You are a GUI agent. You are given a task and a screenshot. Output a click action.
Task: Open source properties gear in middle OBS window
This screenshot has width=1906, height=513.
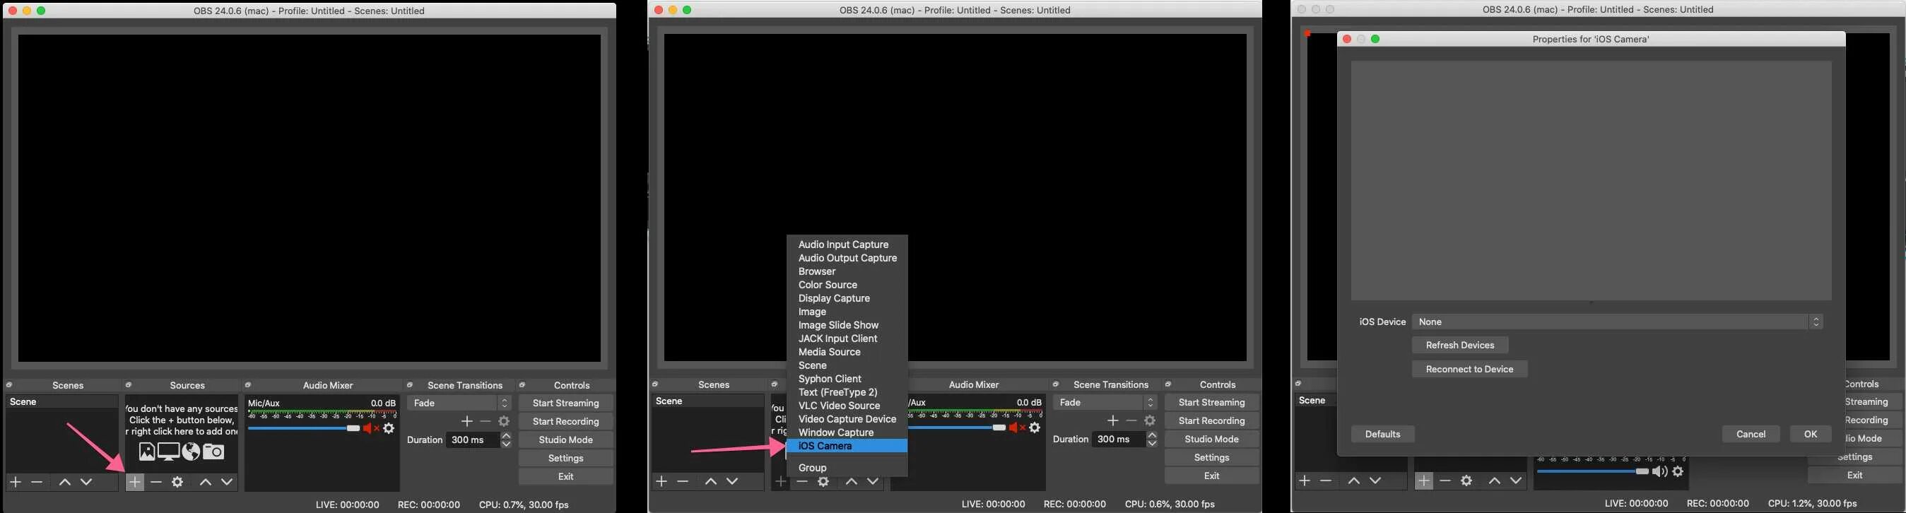point(823,481)
